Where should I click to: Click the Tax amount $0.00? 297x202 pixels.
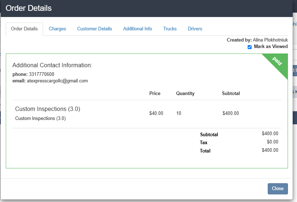(x=272, y=142)
